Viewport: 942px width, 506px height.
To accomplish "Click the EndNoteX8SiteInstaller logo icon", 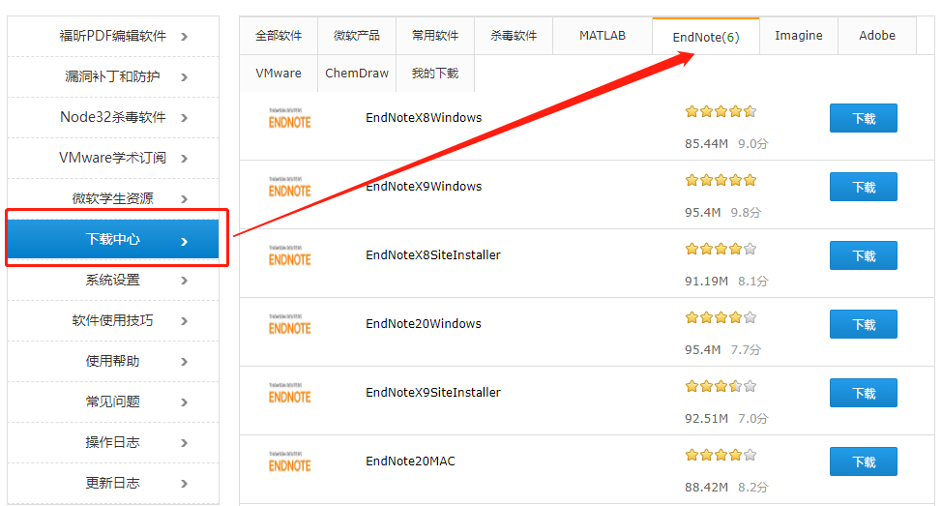I will point(289,256).
